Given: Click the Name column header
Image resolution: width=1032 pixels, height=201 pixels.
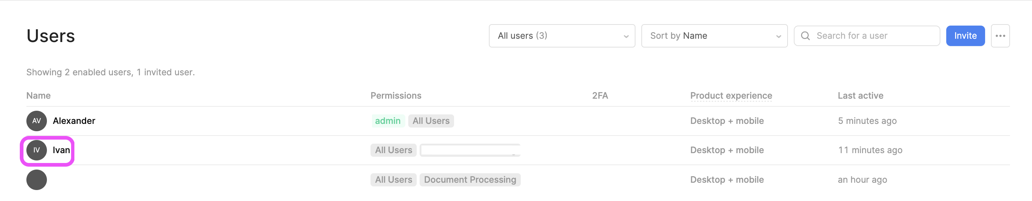Looking at the screenshot, I should (x=38, y=95).
